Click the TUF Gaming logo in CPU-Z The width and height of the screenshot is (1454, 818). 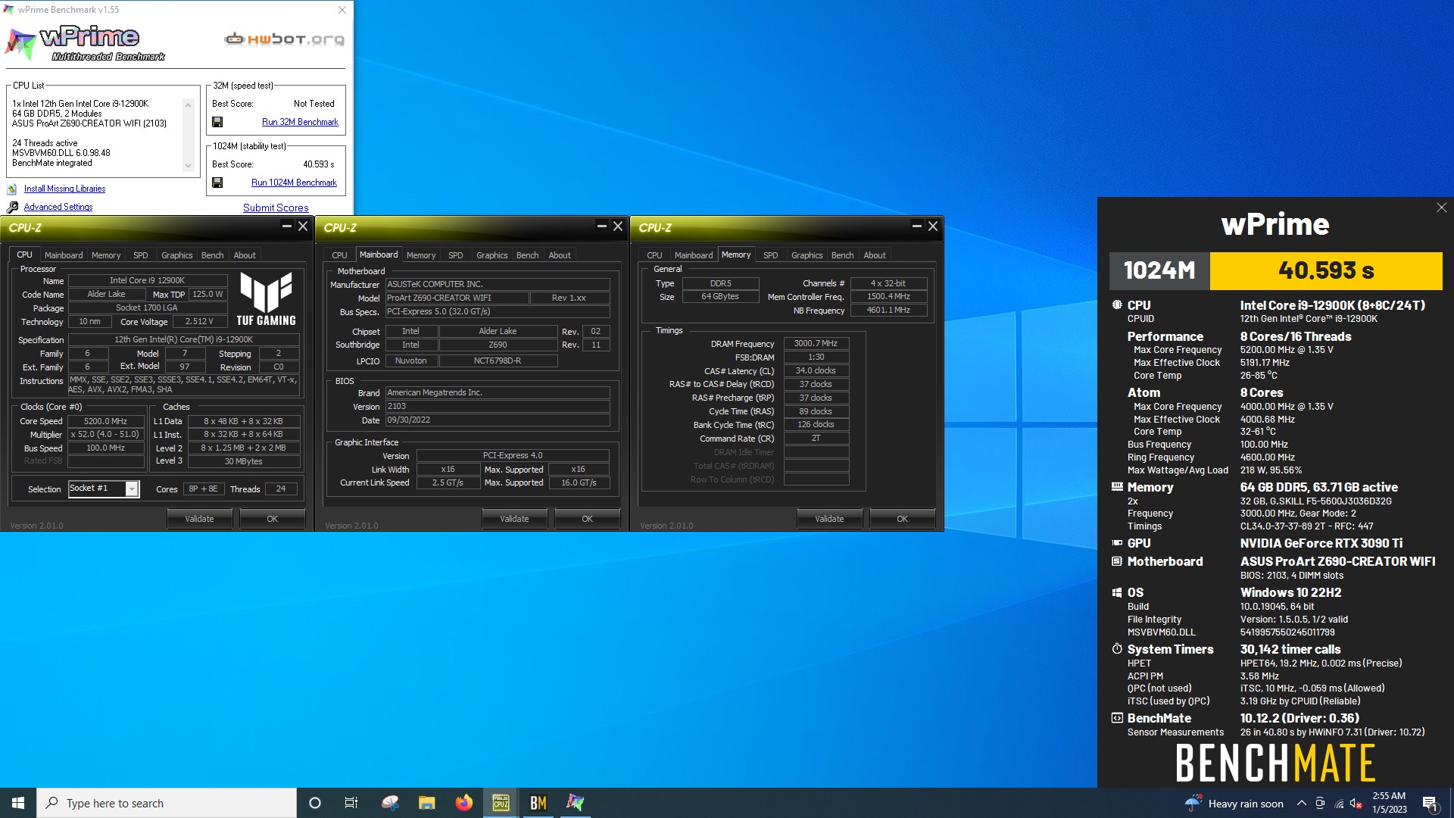(x=266, y=299)
